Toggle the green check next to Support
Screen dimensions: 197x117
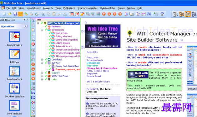[46, 73]
